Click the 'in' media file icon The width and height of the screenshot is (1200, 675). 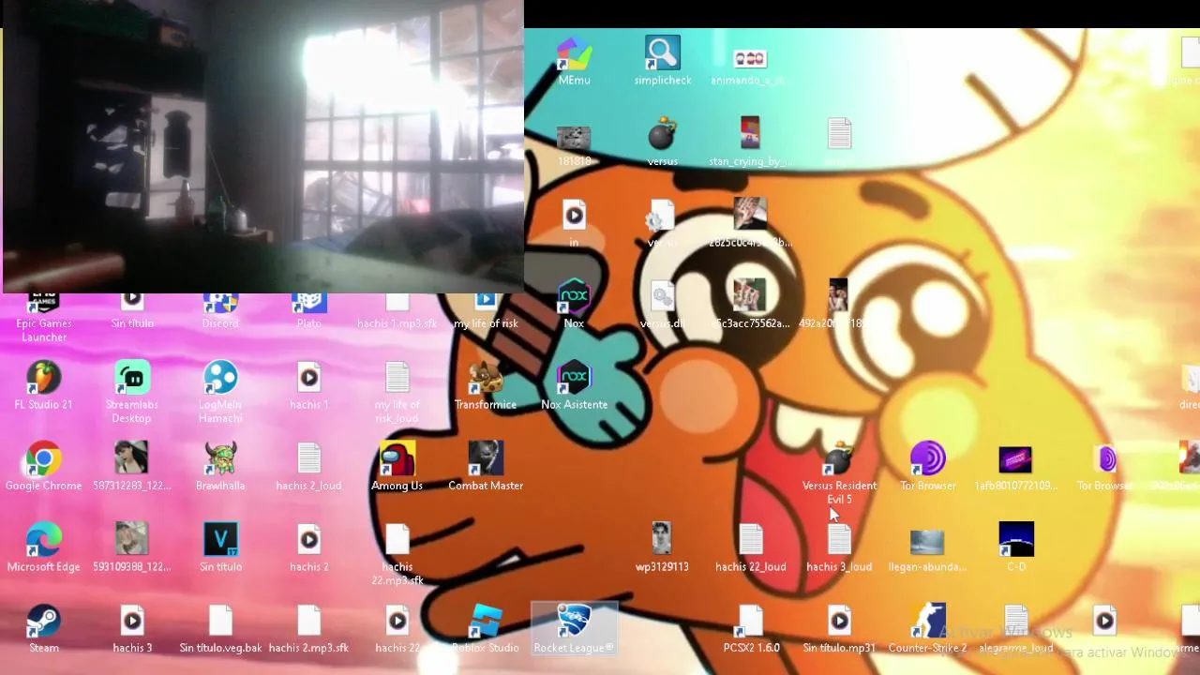pos(574,225)
